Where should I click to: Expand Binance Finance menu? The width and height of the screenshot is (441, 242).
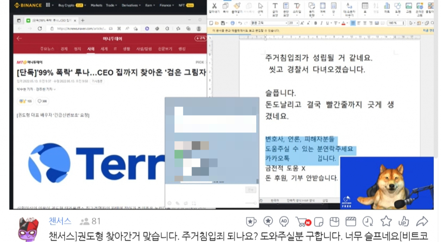click(x=167, y=5)
